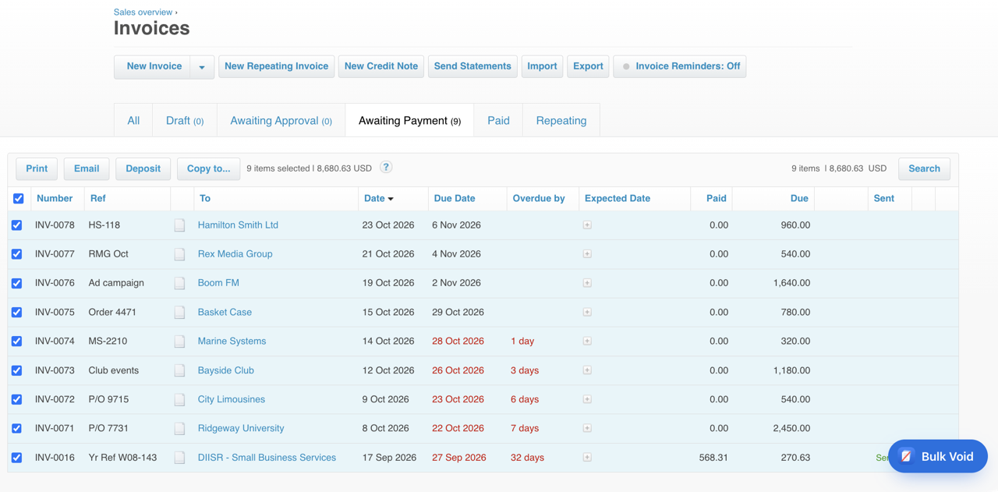Viewport: 998px width, 492px height.
Task: Click New Credit Note button
Action: 381,66
